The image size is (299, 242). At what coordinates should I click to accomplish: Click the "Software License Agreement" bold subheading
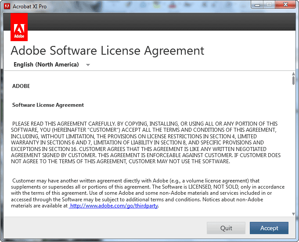tap(48, 105)
